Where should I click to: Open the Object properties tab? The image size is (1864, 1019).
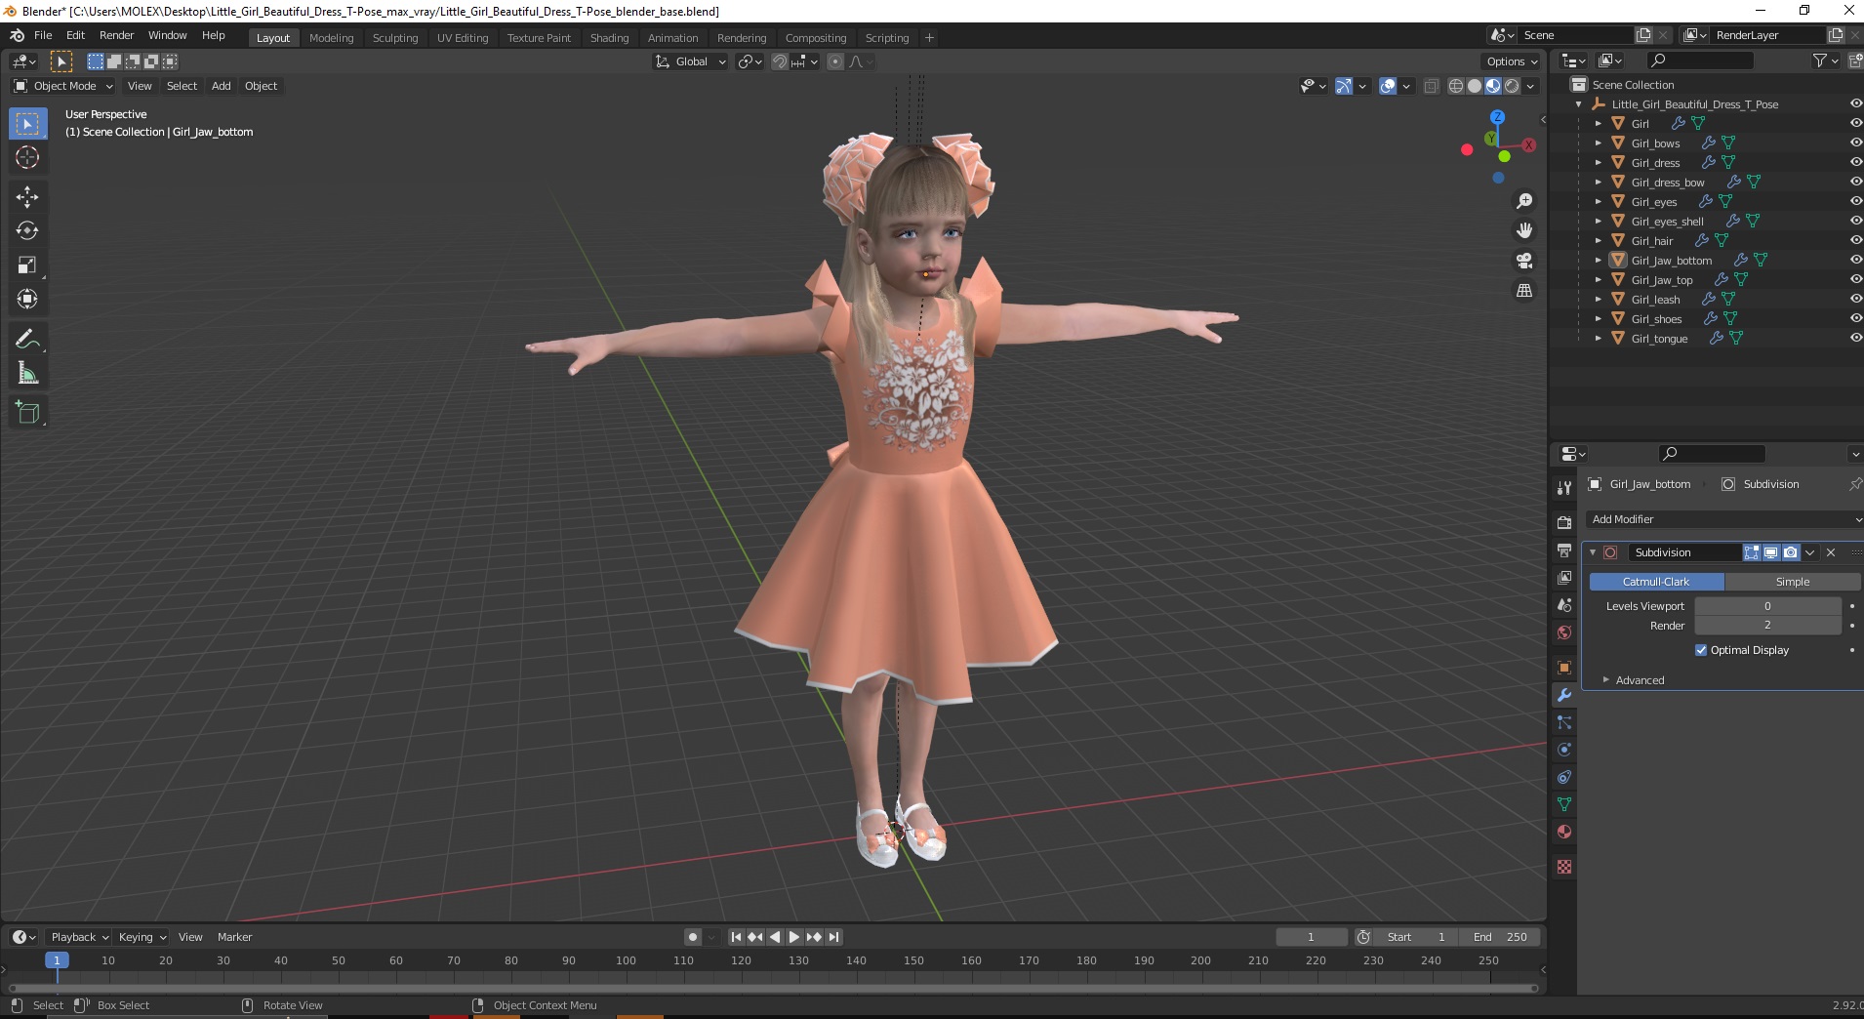[1564, 668]
